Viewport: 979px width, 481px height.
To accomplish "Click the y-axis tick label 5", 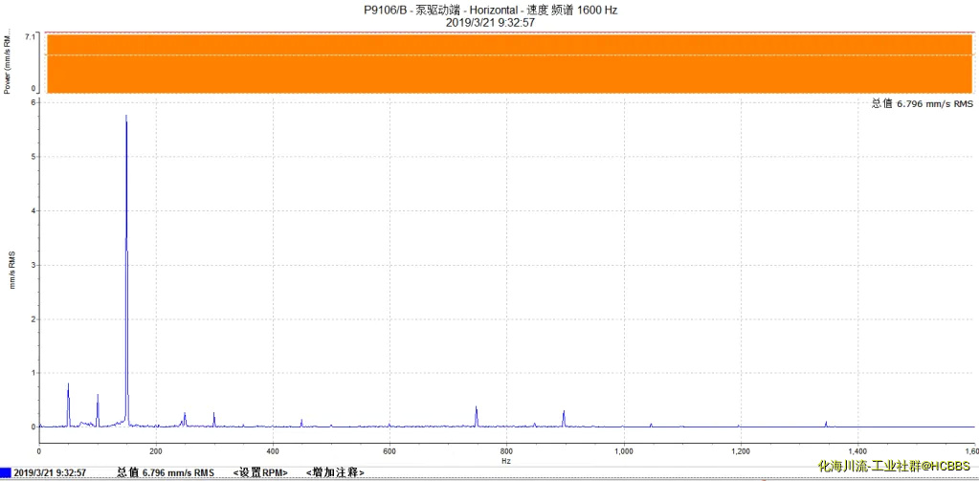I will (x=33, y=157).
